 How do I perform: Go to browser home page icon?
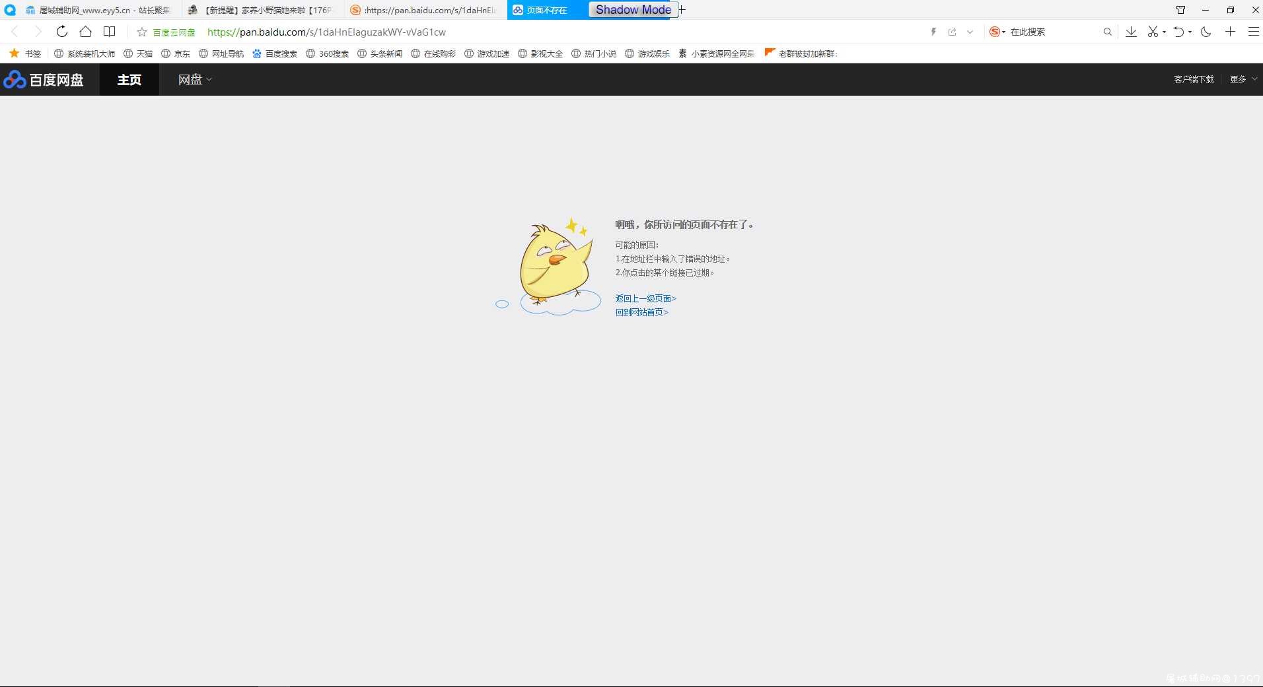point(85,32)
